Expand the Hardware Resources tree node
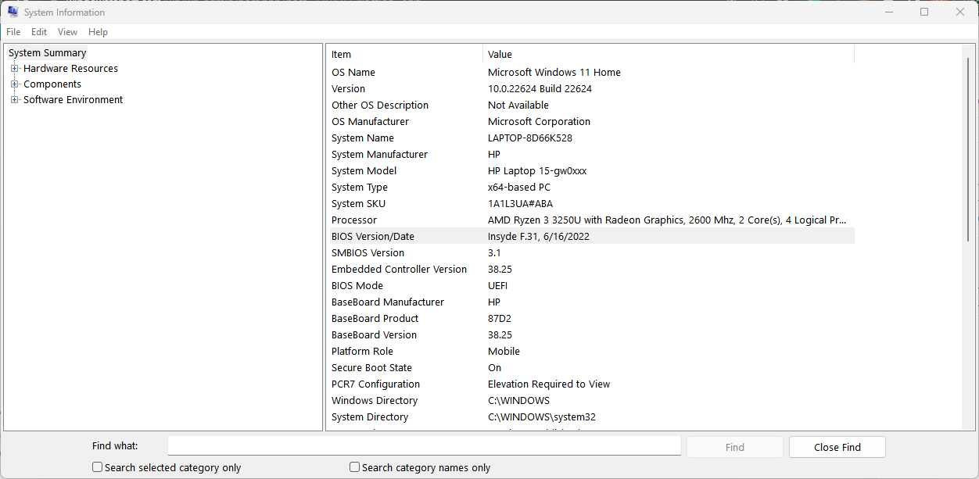Screen dimensions: 979x479 click(14, 69)
